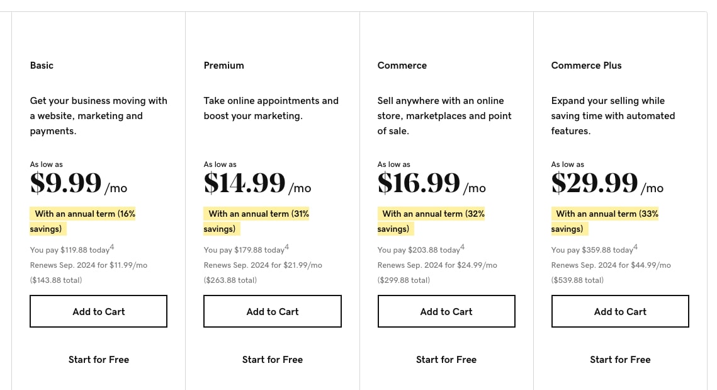This screenshot has width=717, height=390.
Task: Start the Premium plan for free
Action: click(x=273, y=360)
